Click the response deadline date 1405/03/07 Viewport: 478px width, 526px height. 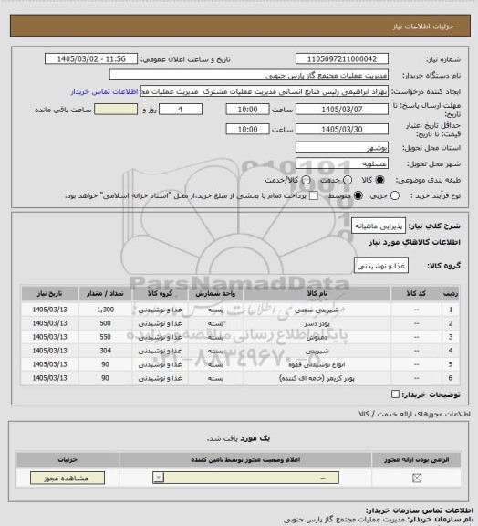click(x=342, y=110)
